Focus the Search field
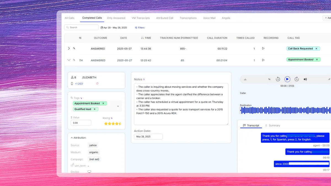Image resolution: width=331 pixels, height=186 pixels. point(81,27)
